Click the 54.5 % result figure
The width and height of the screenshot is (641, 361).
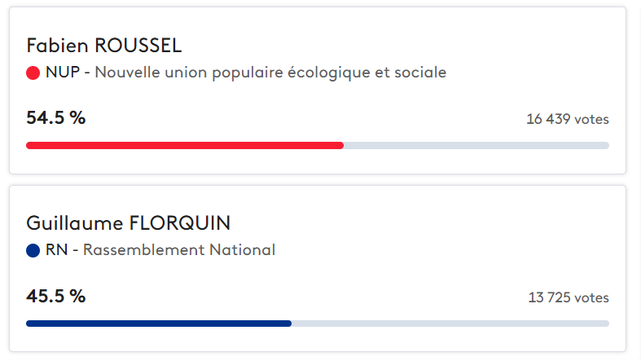56,117
